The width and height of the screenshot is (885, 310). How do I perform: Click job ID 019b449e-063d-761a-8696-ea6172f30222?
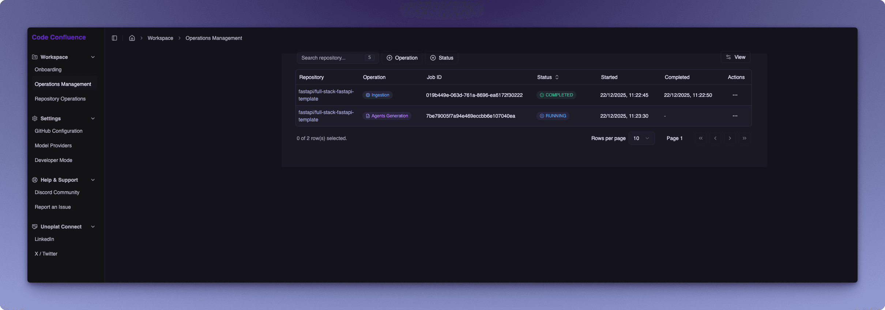tap(474, 95)
